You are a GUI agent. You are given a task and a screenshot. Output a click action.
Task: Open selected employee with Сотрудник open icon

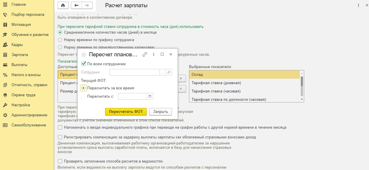click(169, 72)
